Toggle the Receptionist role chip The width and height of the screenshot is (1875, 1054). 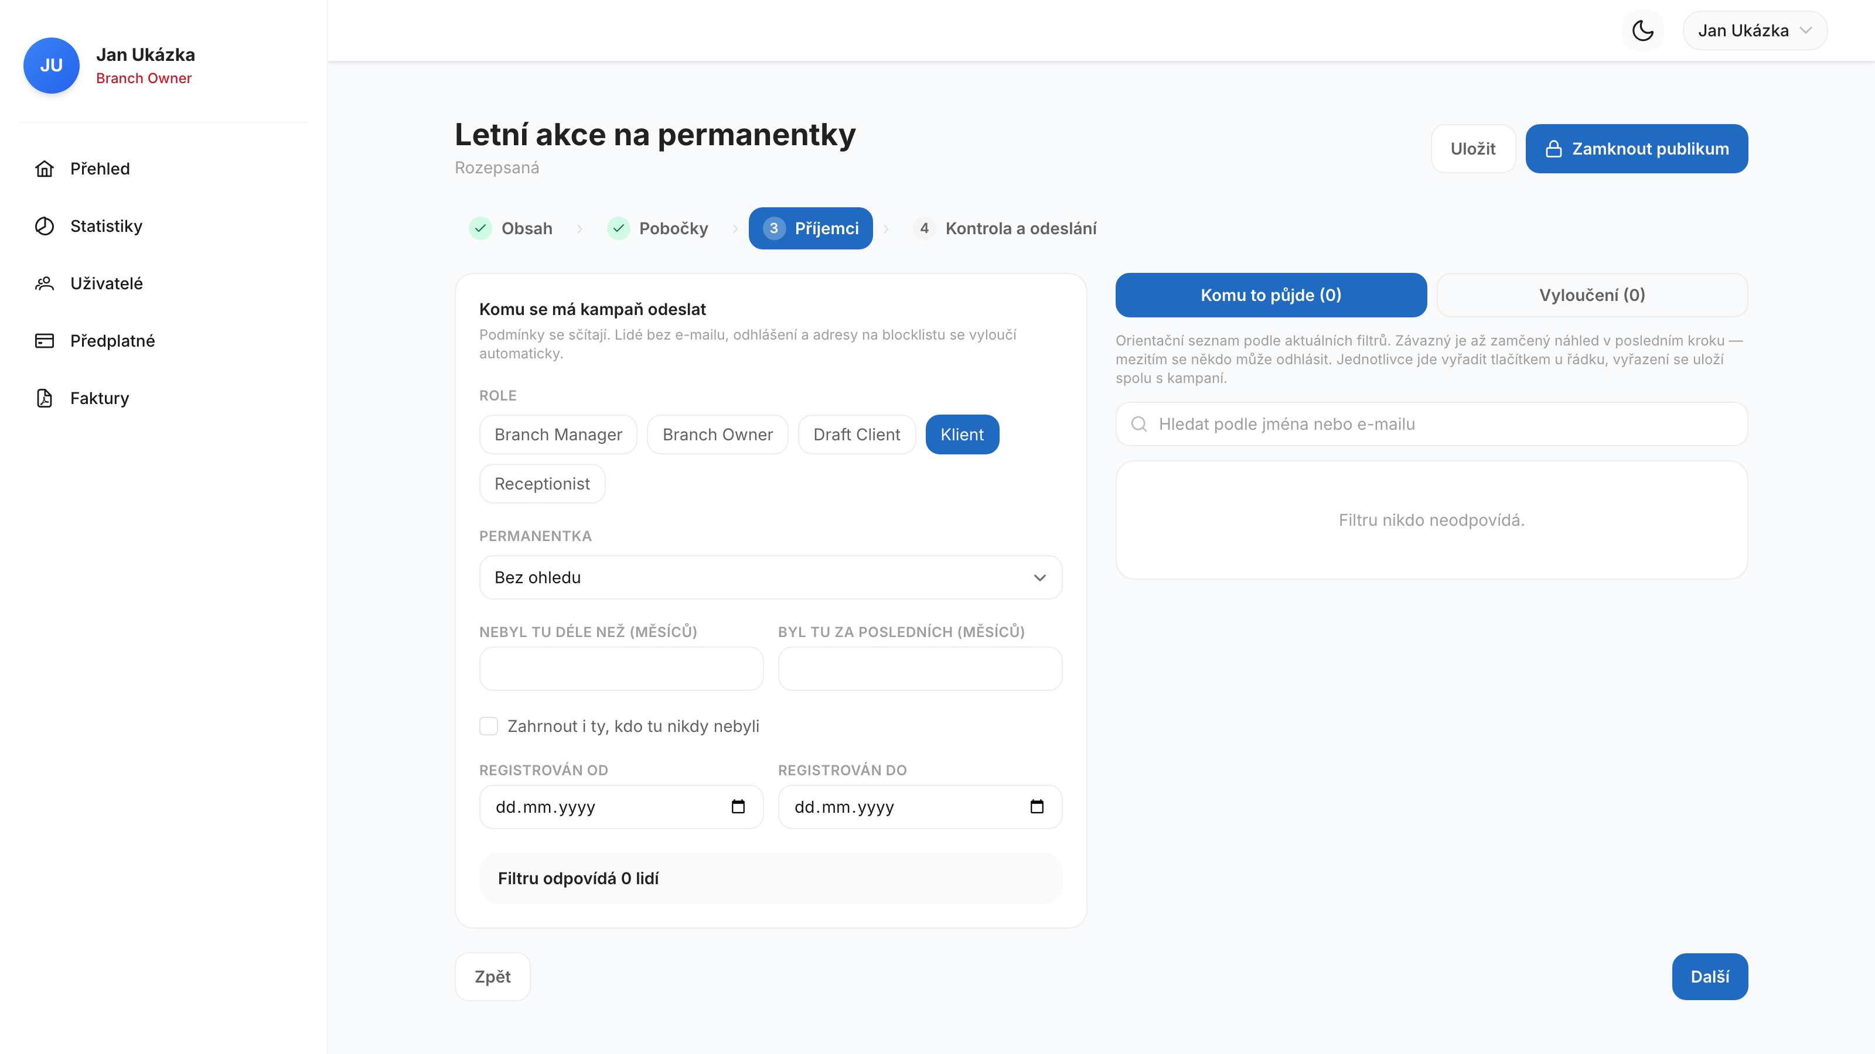(542, 484)
